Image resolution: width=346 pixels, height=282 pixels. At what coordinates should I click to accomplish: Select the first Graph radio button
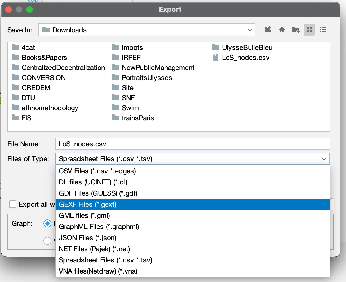(47, 223)
